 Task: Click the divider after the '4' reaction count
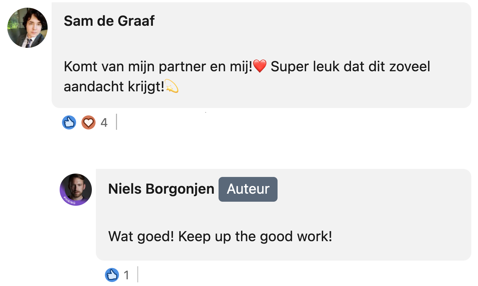117,122
